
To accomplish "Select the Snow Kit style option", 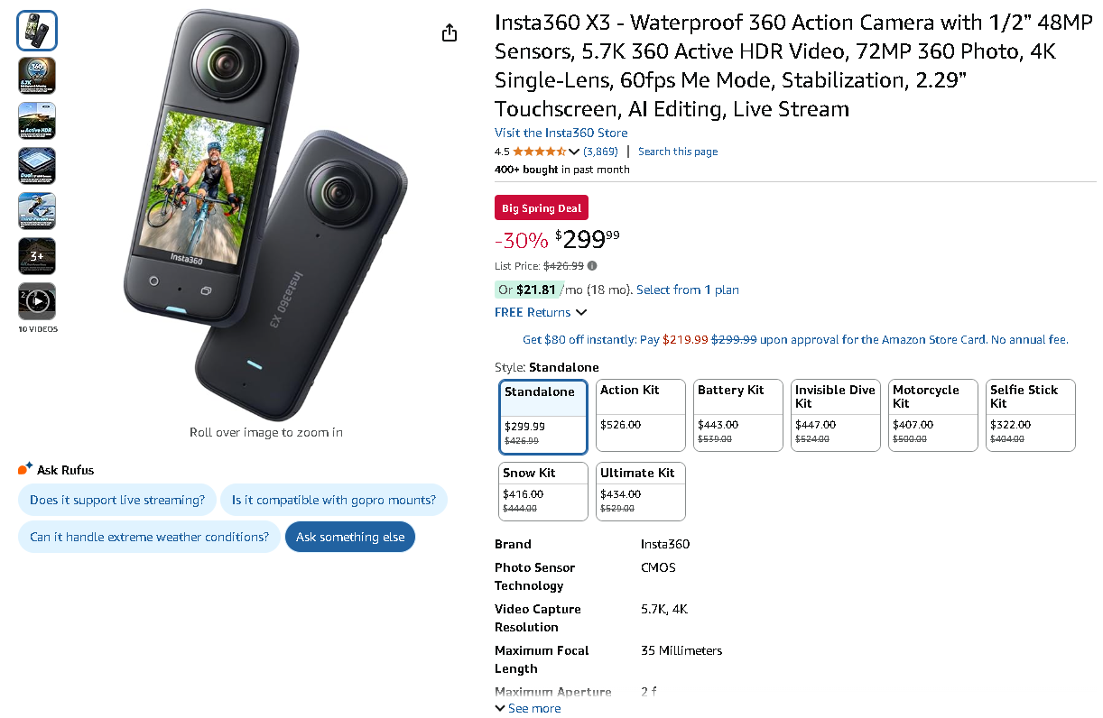I will click(x=543, y=491).
